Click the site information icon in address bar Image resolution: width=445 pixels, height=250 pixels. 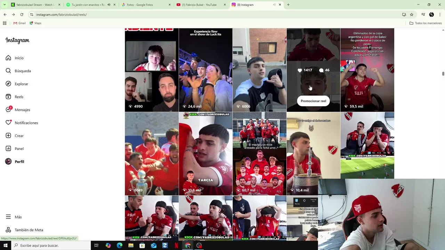[x=32, y=15]
